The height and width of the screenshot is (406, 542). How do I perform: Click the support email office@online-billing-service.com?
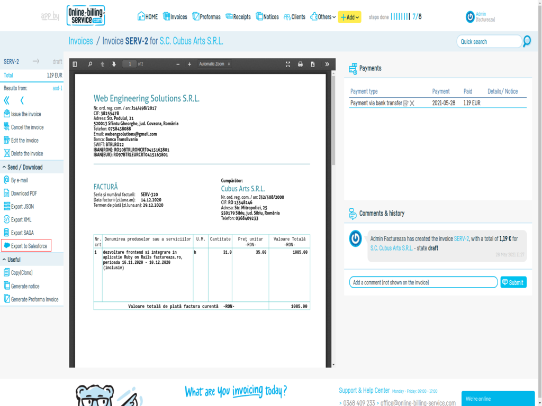(418, 403)
